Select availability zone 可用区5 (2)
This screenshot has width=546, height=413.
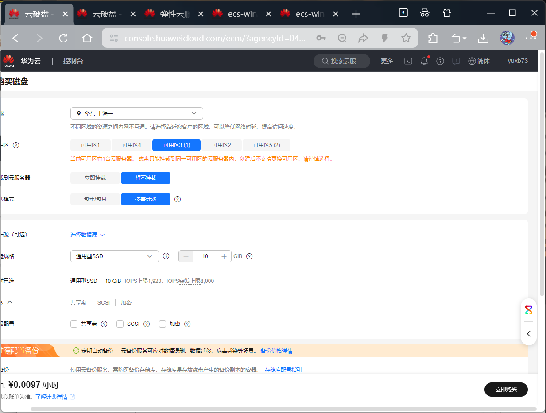coord(267,145)
